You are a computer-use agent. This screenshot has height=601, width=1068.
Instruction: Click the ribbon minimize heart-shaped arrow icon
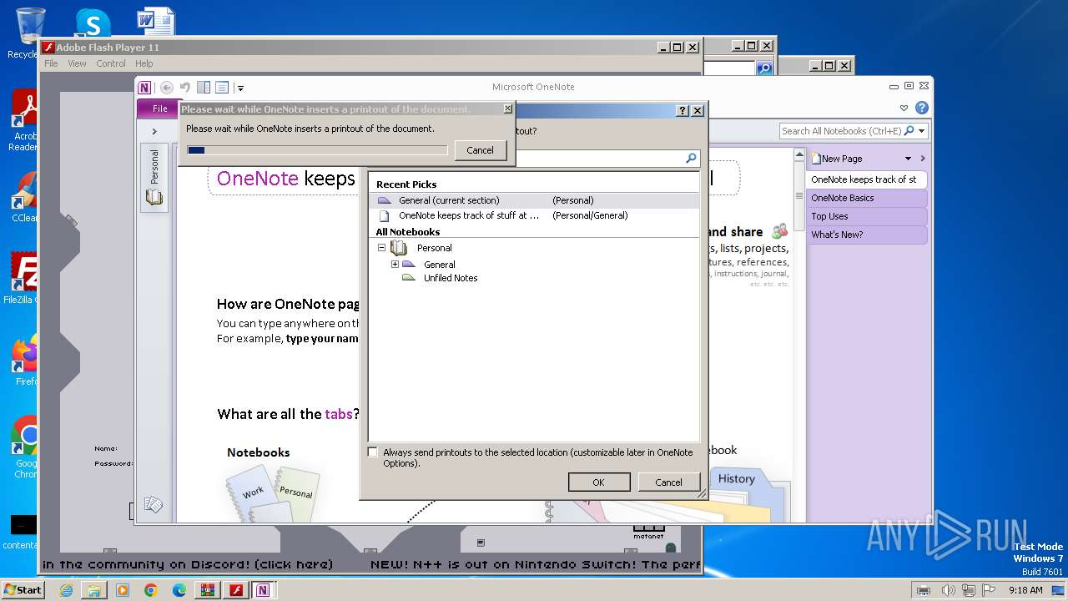(x=904, y=109)
